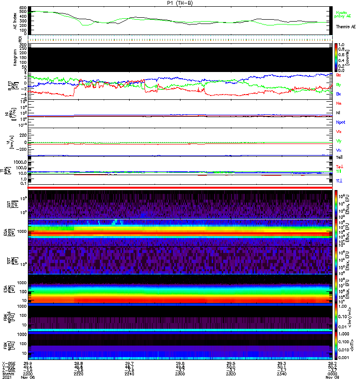Select the blue "Ti⊥" temperature legend label
The height and width of the screenshot is (384, 360).
[x=339, y=181]
